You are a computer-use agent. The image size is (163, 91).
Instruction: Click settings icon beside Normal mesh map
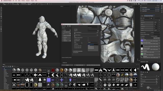70,30
